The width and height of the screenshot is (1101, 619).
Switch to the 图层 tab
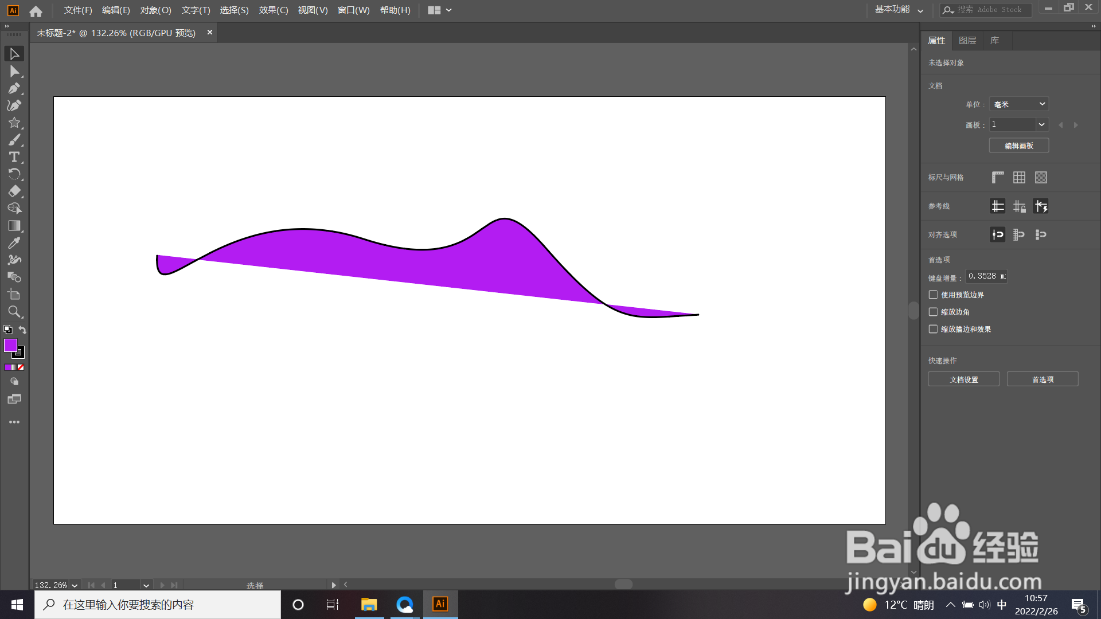pos(967,41)
